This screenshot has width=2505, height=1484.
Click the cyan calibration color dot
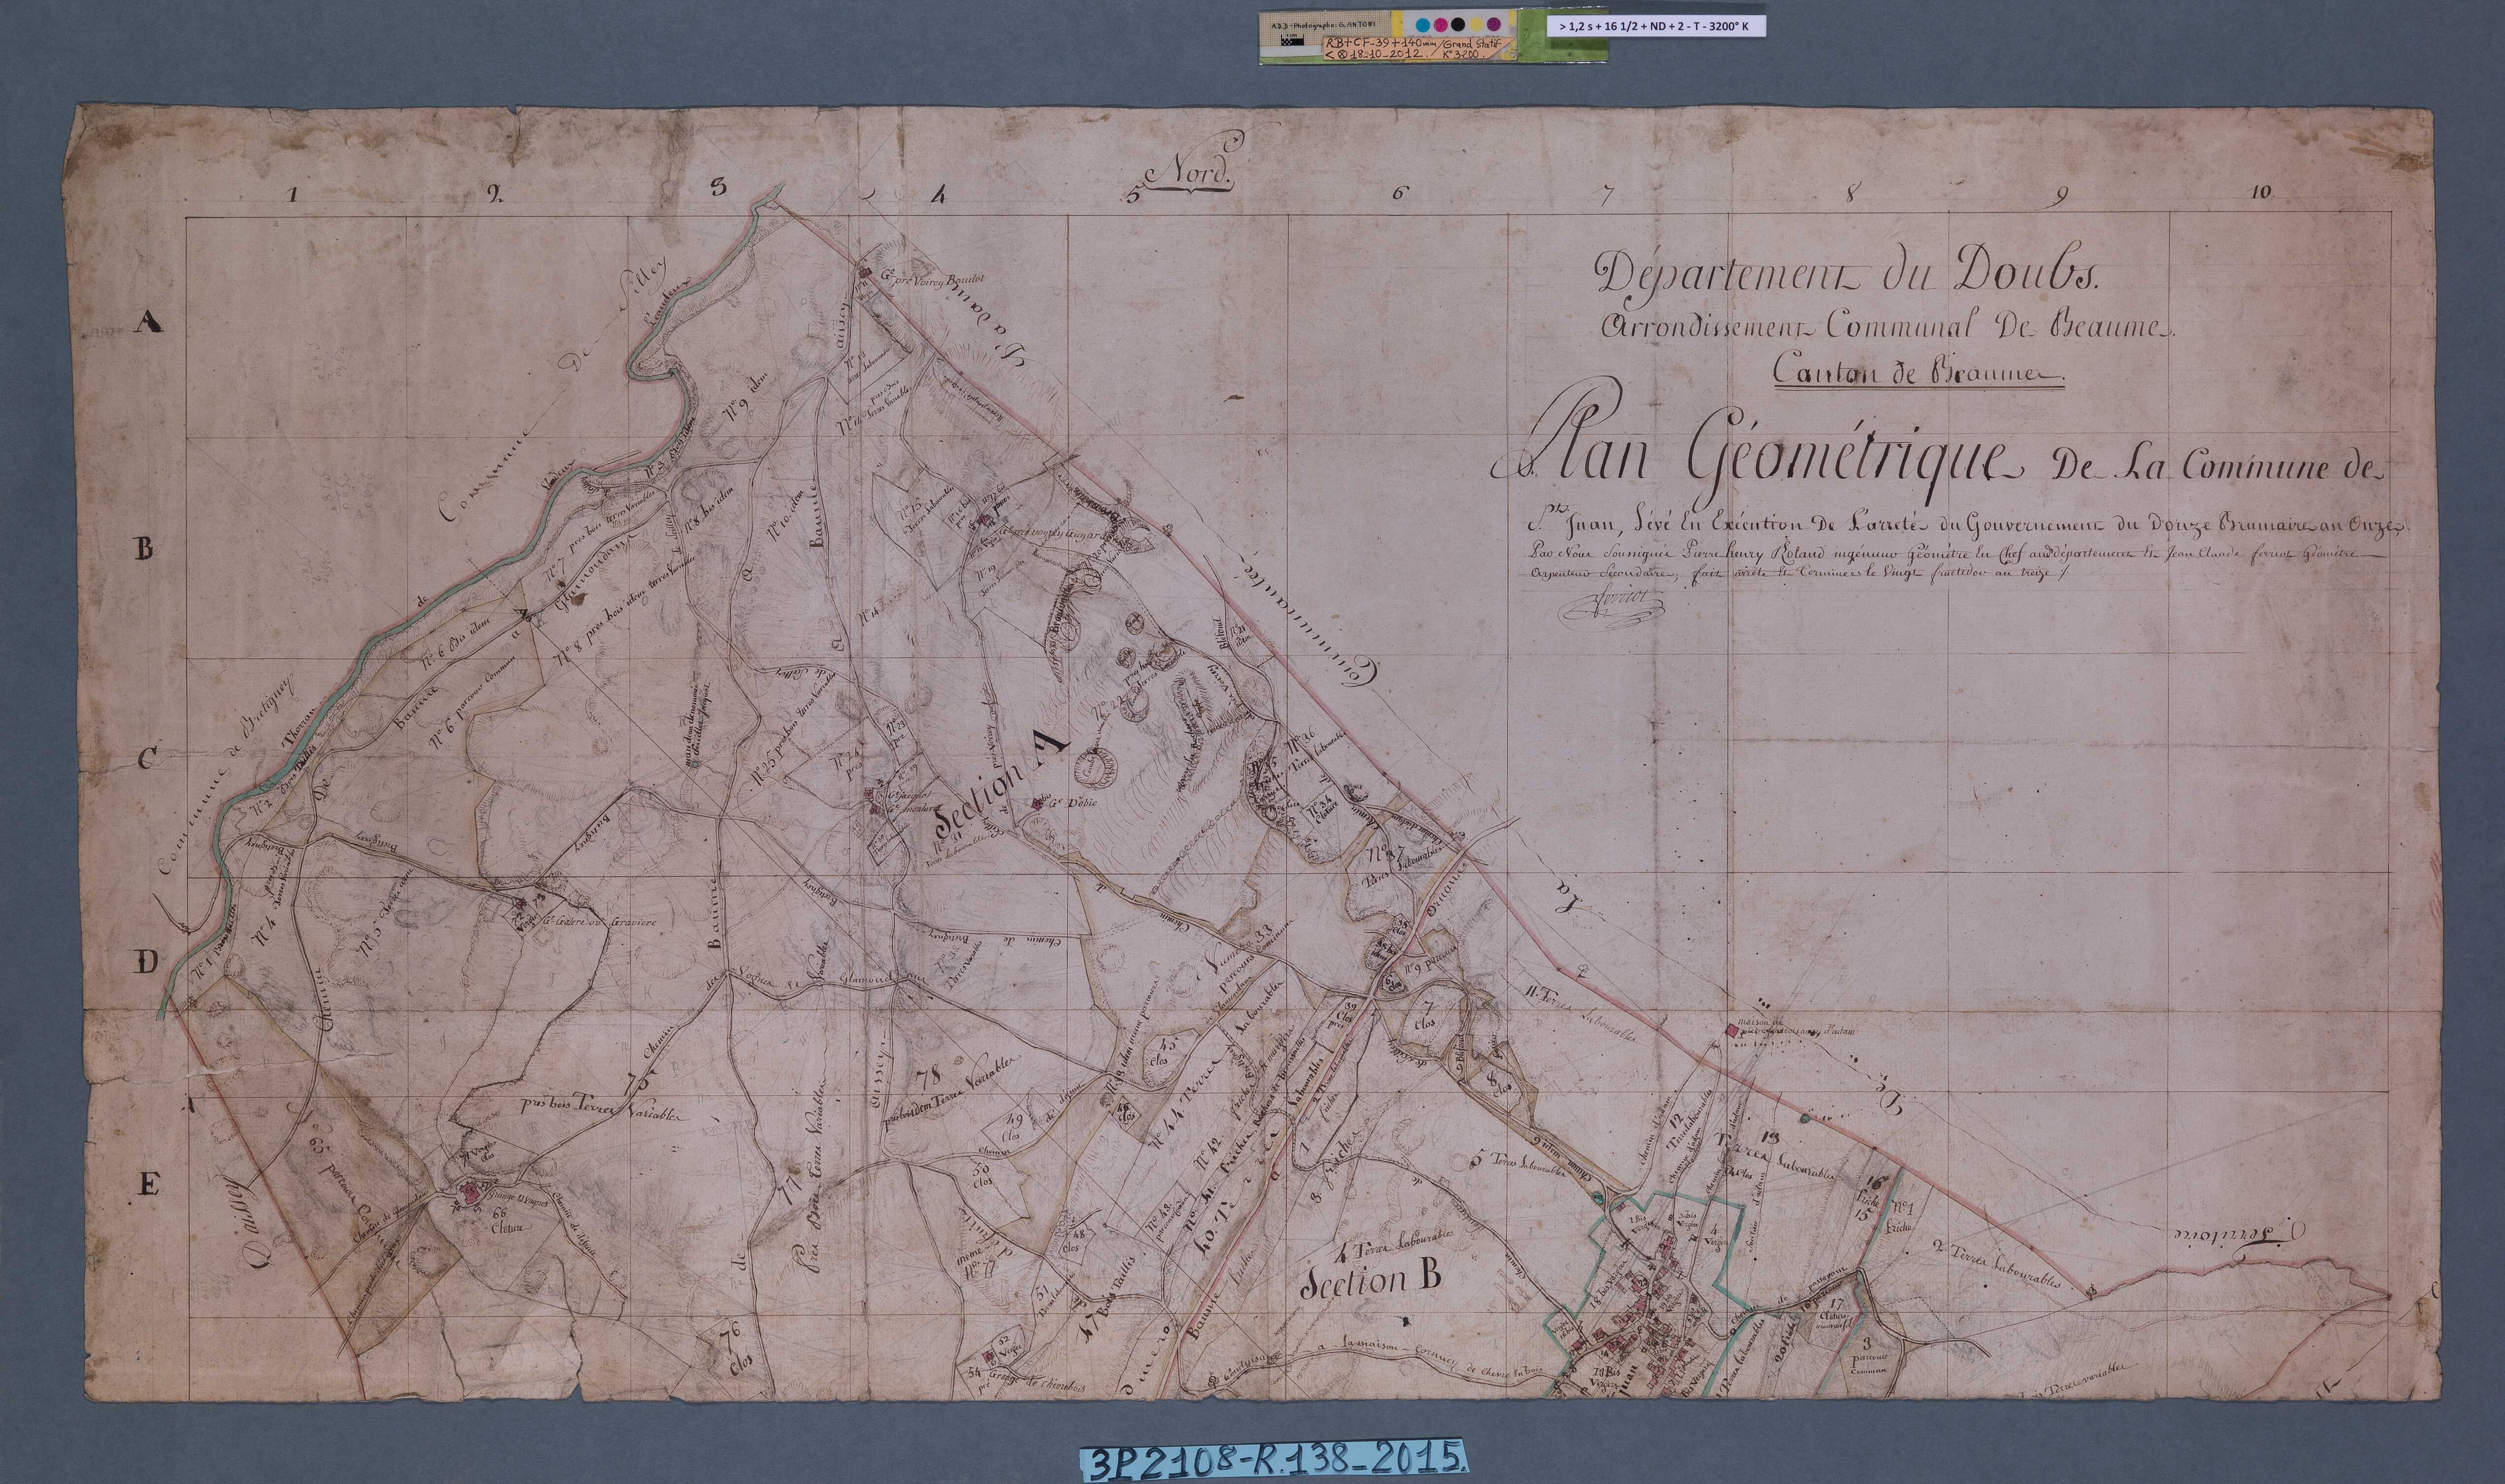click(1423, 25)
